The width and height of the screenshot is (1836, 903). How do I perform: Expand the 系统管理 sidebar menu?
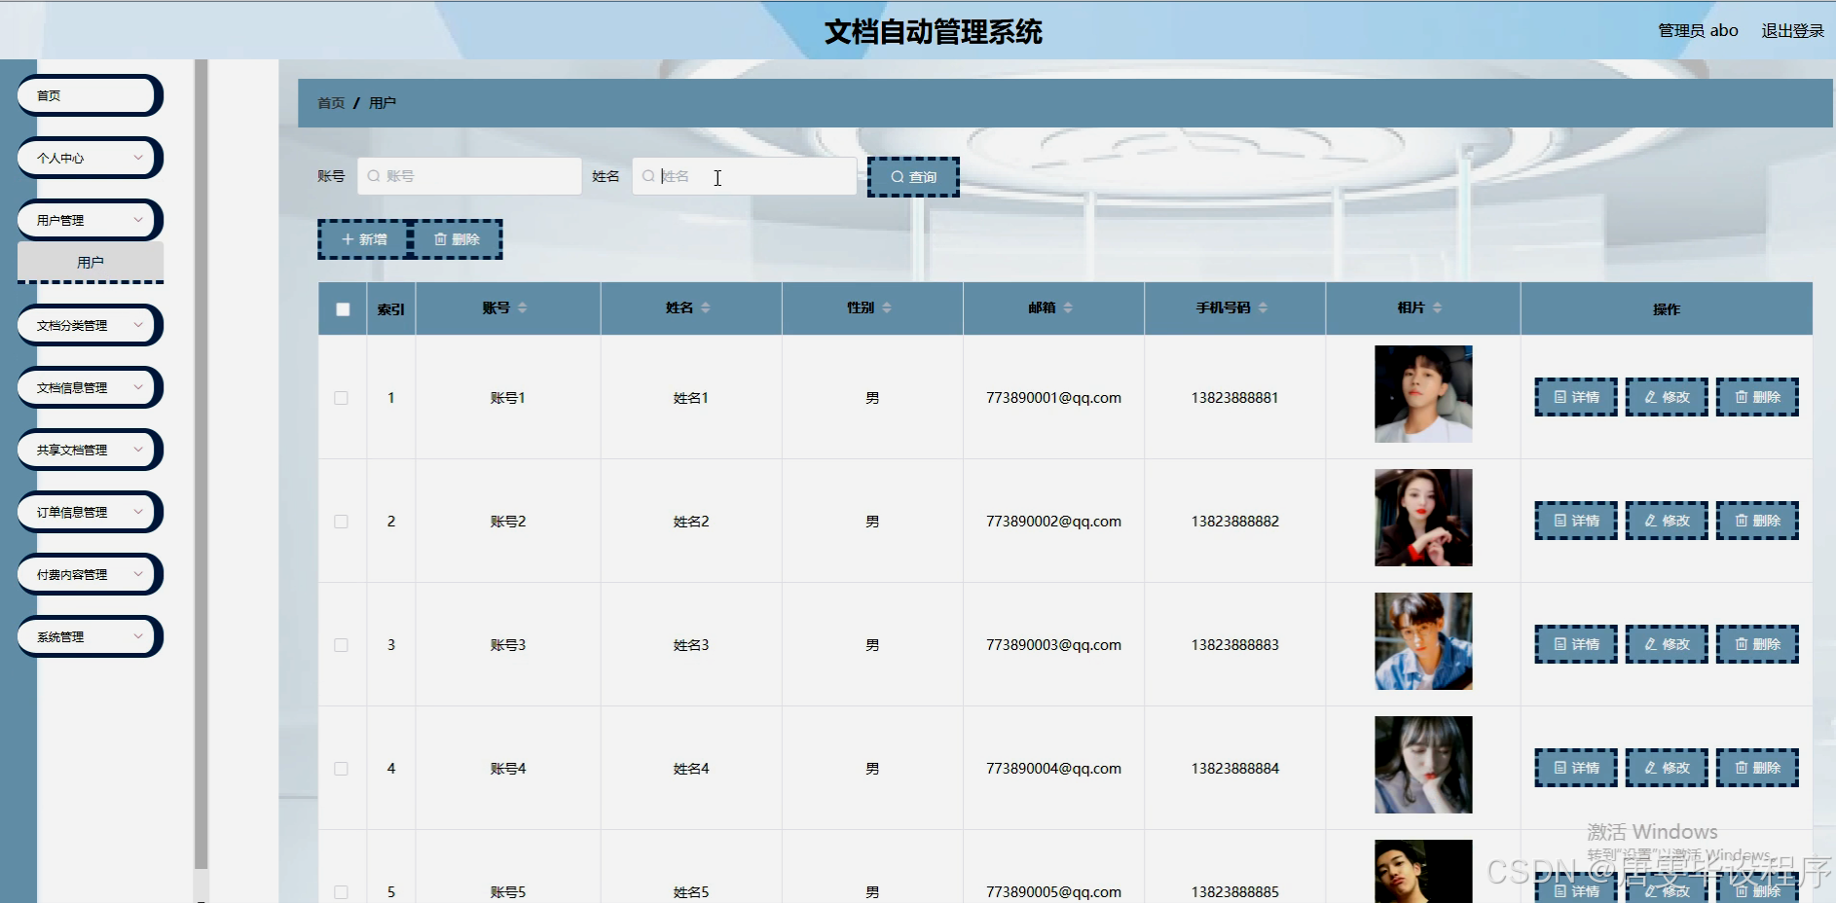[x=90, y=636]
